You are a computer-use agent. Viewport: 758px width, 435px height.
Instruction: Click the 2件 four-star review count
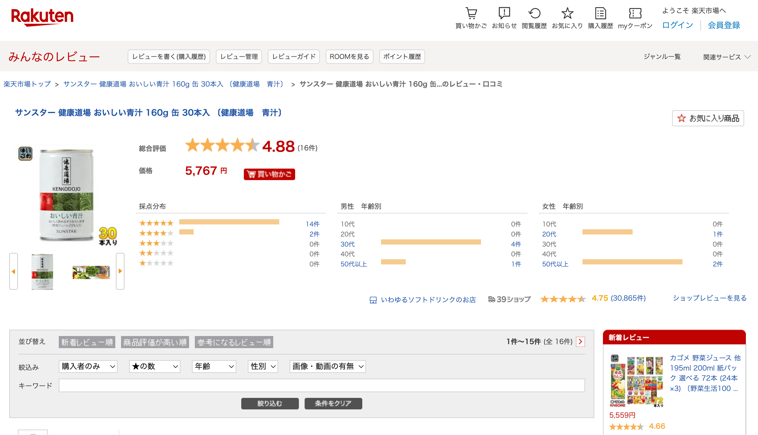click(x=314, y=234)
